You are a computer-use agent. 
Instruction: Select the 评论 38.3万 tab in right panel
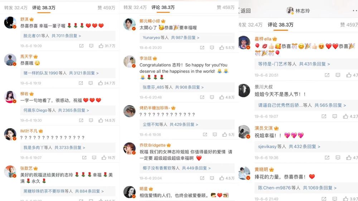point(280,25)
